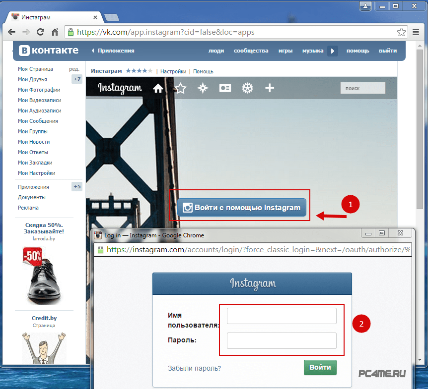The width and height of the screenshot is (428, 389).
Task: Expand the VK header play arrow
Action: coord(333,51)
